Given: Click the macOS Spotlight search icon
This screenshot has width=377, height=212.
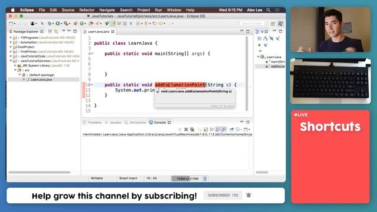Looking at the screenshot, I should 269,10.
